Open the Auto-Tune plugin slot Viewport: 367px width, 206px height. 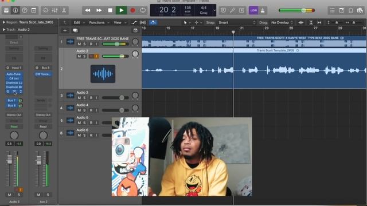point(14,74)
